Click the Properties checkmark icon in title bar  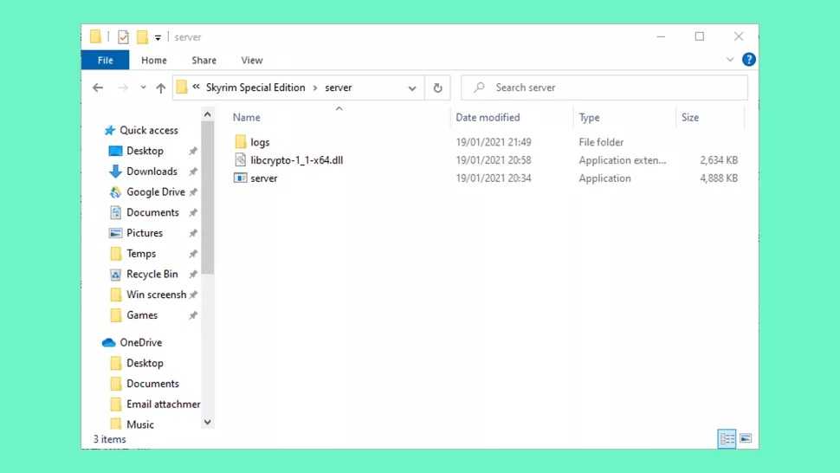point(123,37)
